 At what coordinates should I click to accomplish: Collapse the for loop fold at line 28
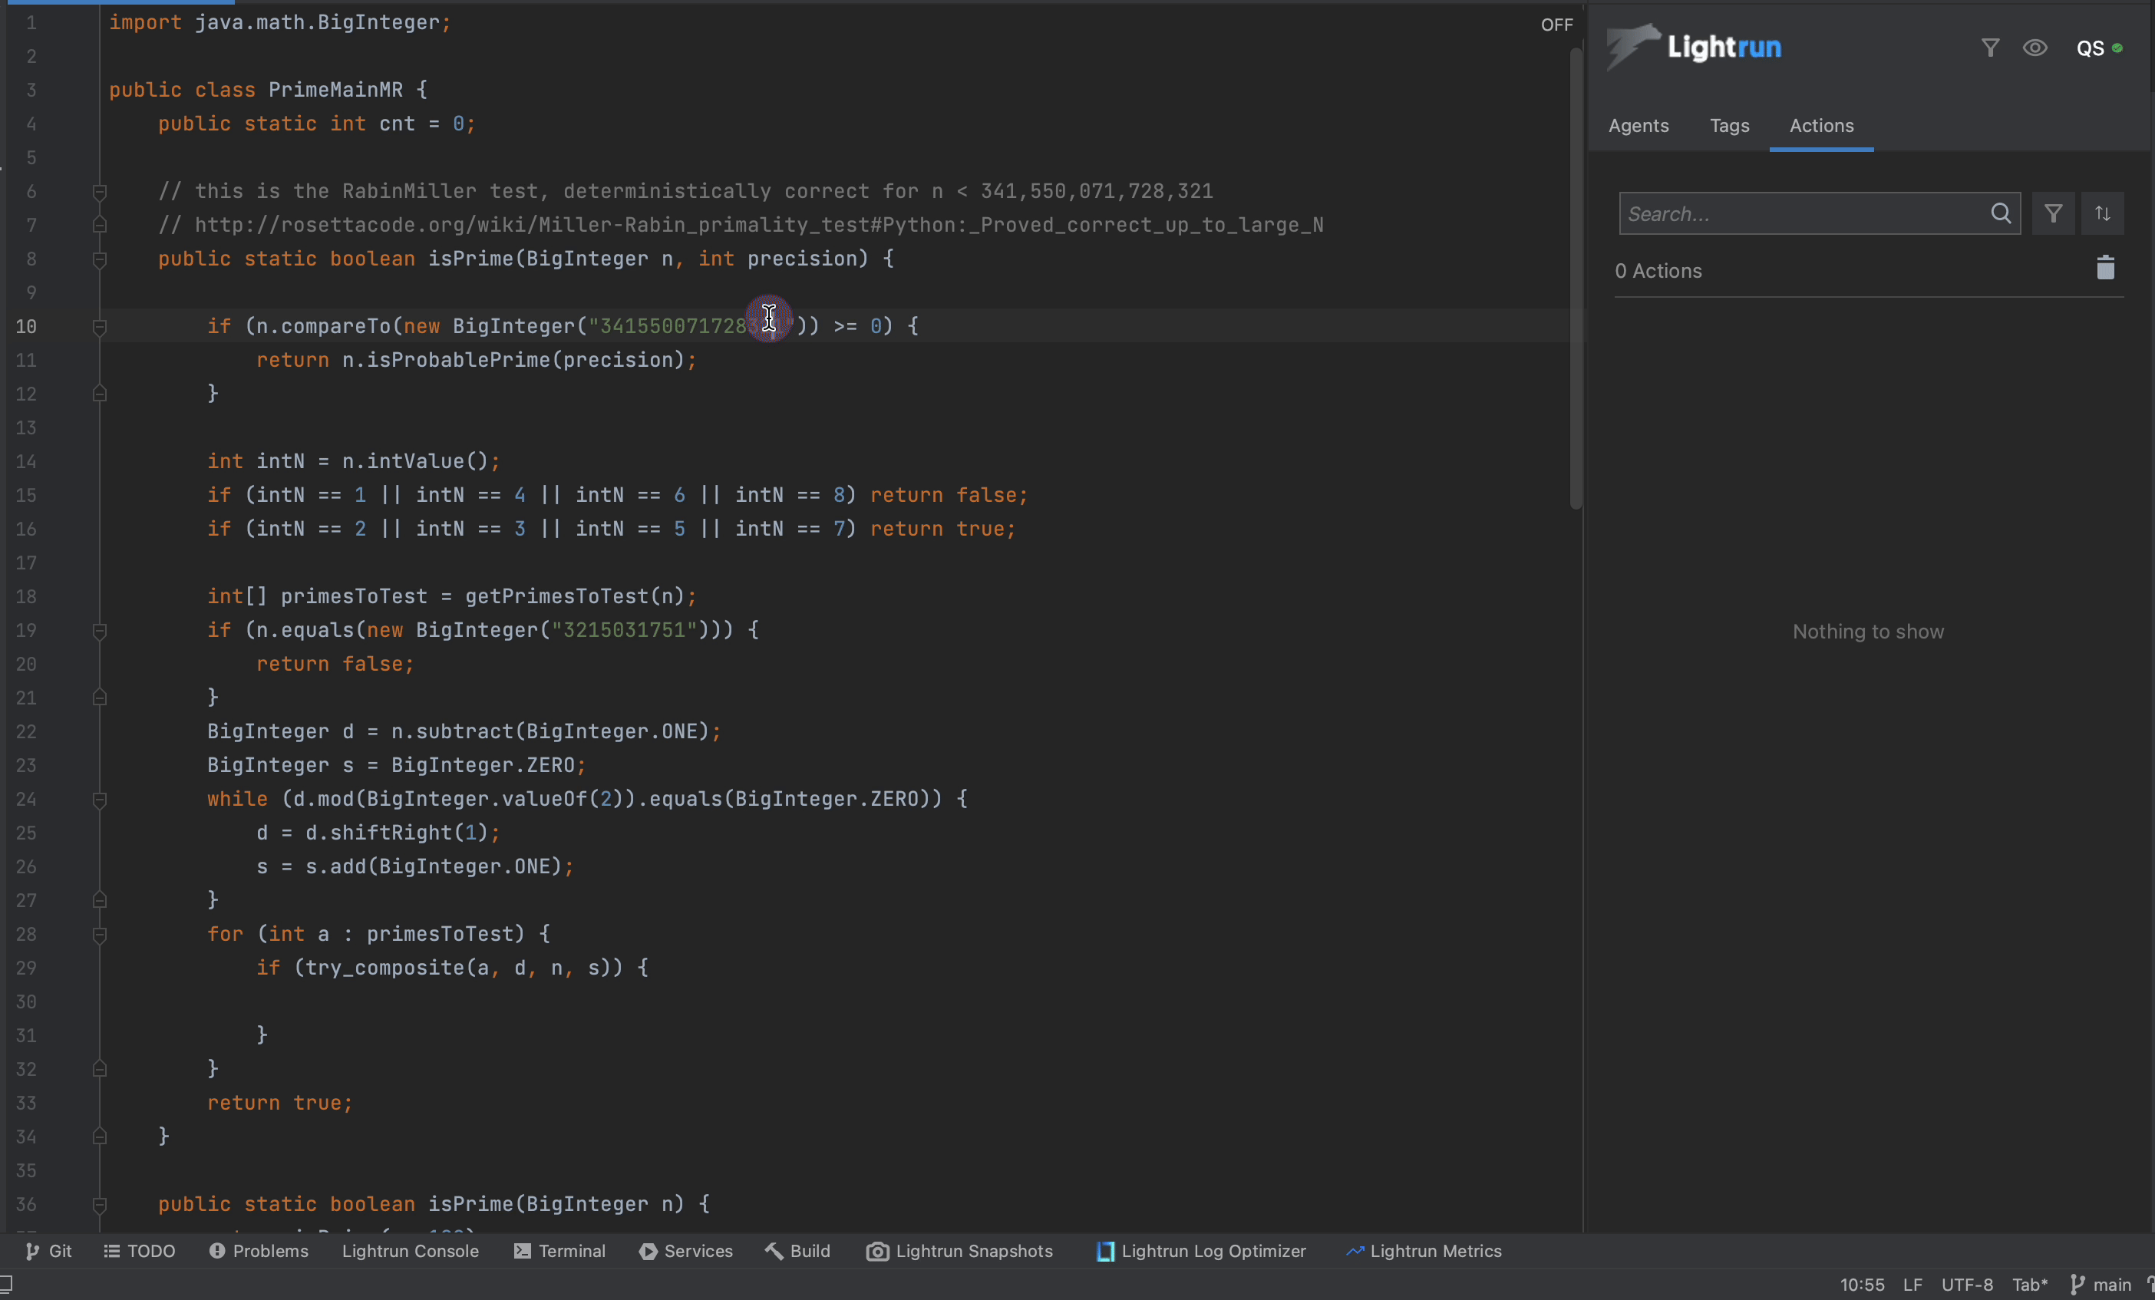[x=100, y=935]
